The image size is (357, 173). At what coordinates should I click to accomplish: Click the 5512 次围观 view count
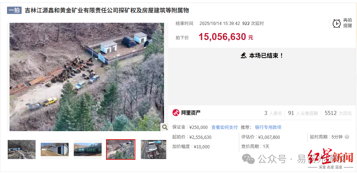(338, 113)
